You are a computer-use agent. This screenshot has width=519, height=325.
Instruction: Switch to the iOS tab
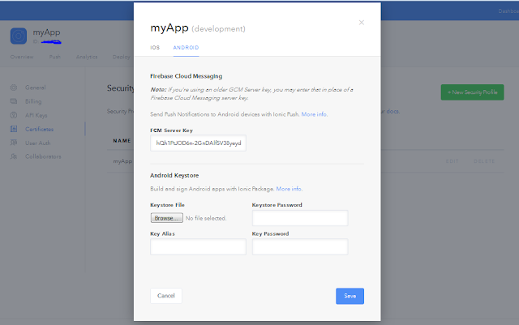click(x=155, y=48)
